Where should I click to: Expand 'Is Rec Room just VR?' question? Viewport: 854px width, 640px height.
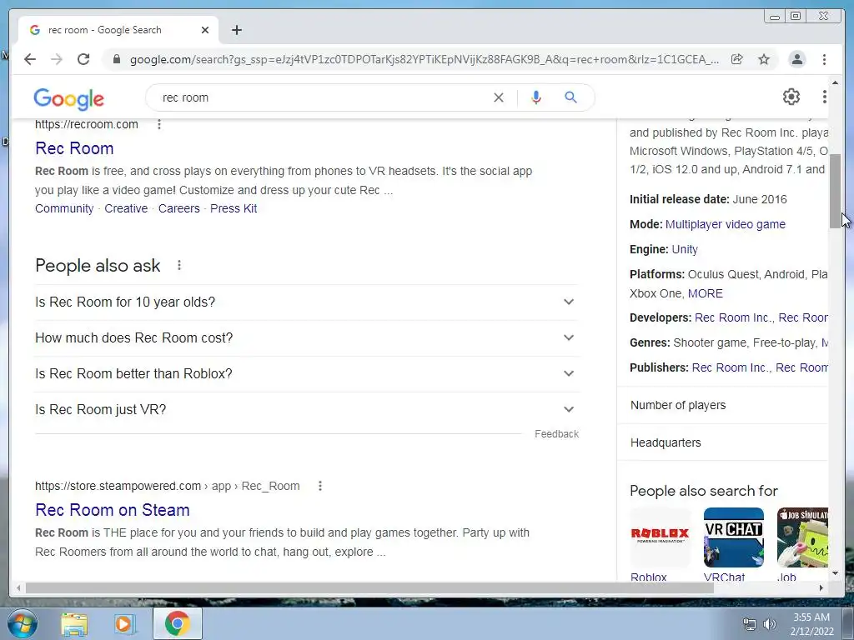click(x=307, y=409)
